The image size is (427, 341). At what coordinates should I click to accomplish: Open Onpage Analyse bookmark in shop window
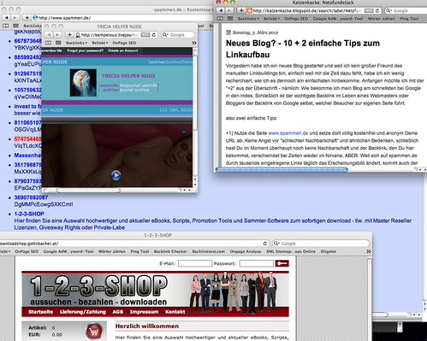(246, 251)
